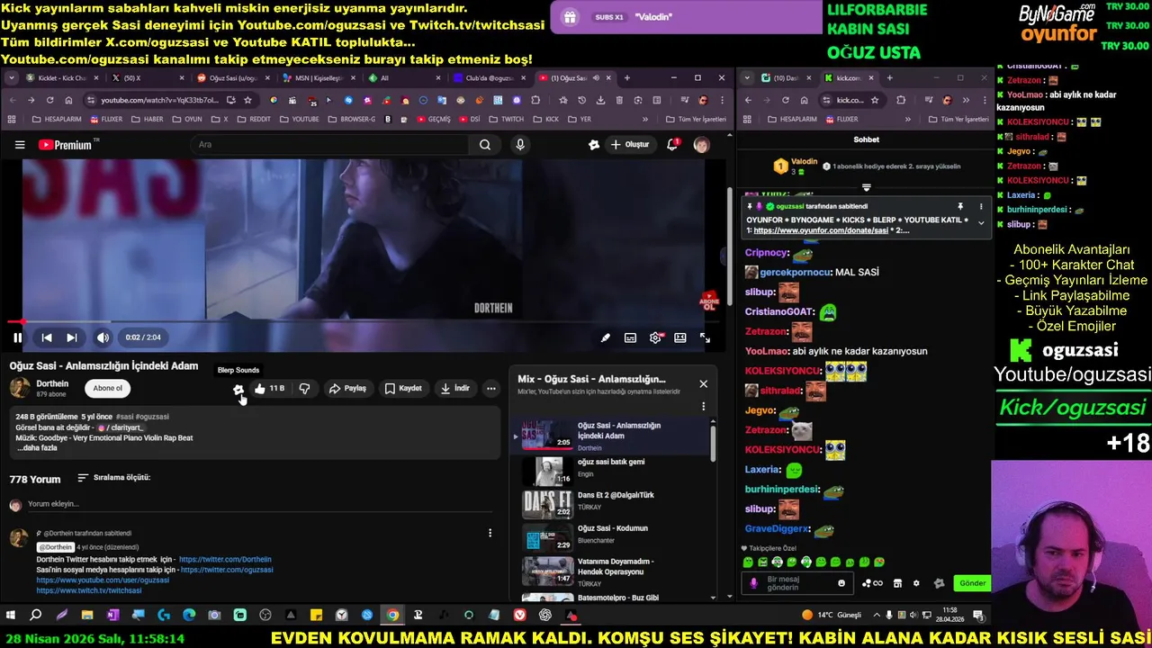The height and width of the screenshot is (648, 1152).
Task: Click the YouTube Premium logo
Action: (x=66, y=145)
